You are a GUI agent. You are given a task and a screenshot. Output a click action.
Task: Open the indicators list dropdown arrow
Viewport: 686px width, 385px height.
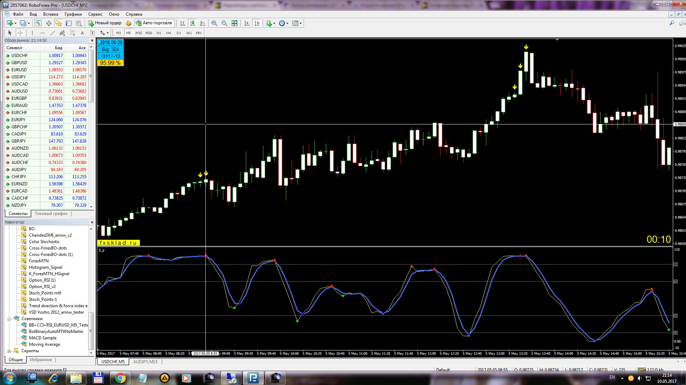tap(274, 23)
